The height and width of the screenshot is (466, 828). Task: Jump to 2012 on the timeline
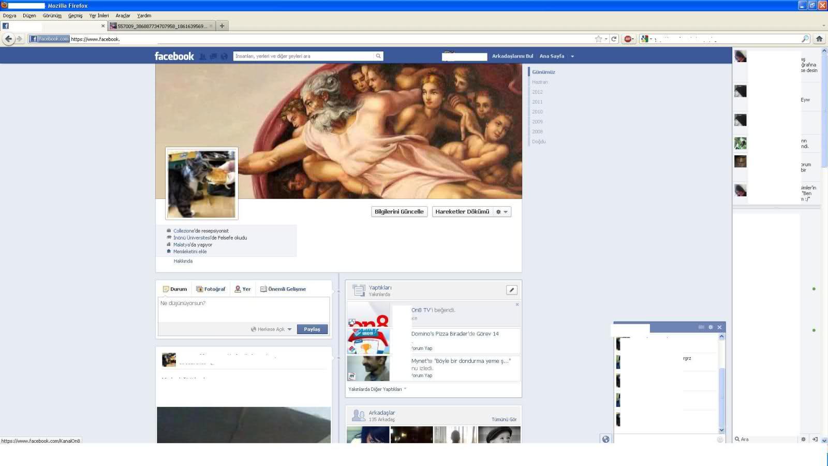click(537, 92)
